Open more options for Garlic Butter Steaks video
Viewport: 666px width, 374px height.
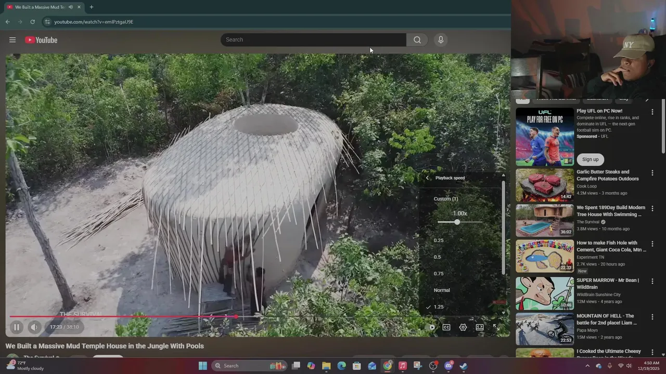652,172
